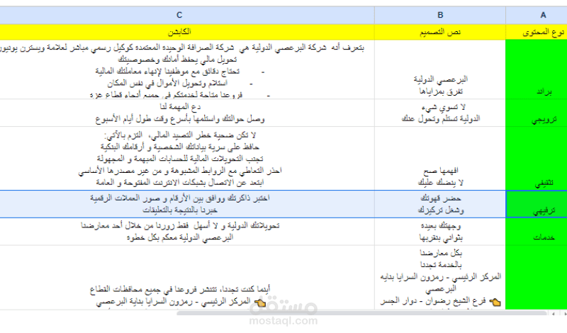Click the caption cell starting "أينما كنت تجدنا"

click(187, 277)
